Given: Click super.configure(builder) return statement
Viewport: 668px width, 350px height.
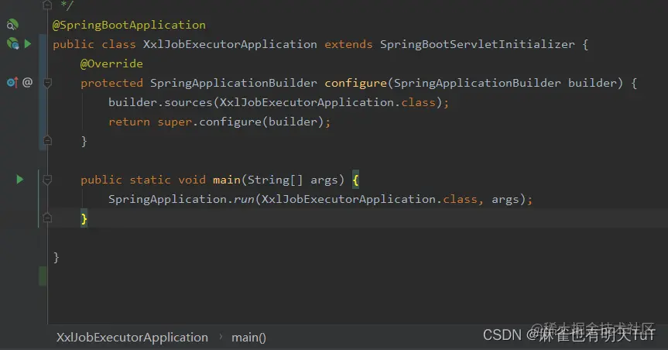Looking at the screenshot, I should (x=219, y=122).
